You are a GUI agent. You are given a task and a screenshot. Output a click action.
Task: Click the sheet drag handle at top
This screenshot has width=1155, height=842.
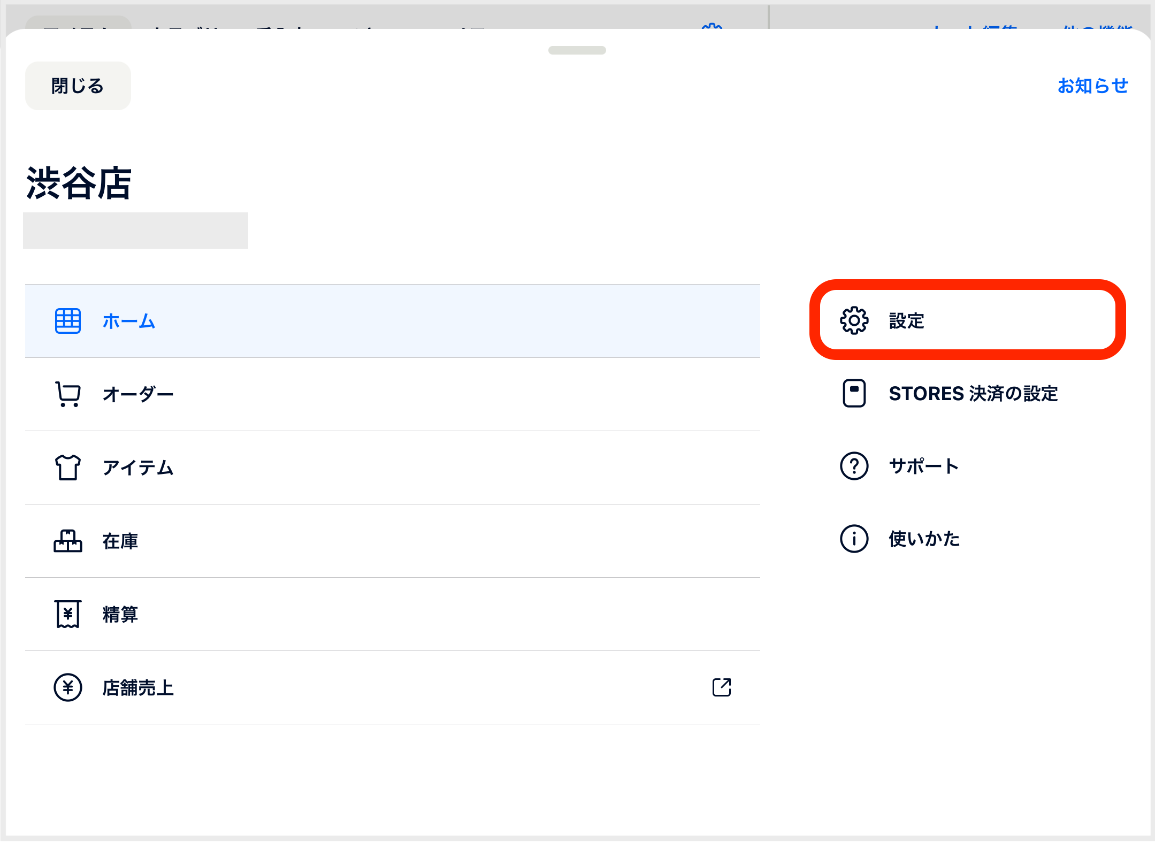point(577,50)
